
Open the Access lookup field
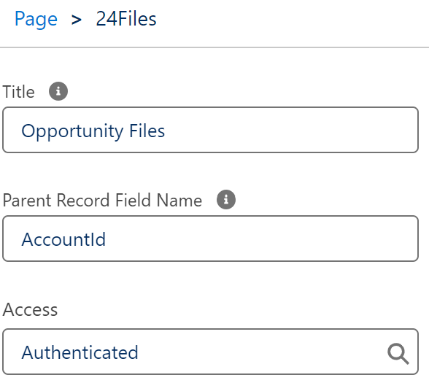click(x=210, y=352)
